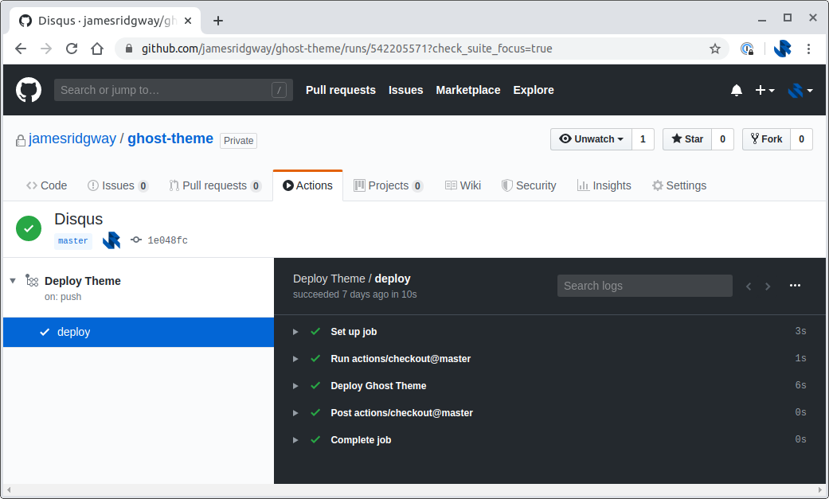Click the site padlock icon in address bar
The image size is (829, 499).
coord(128,49)
